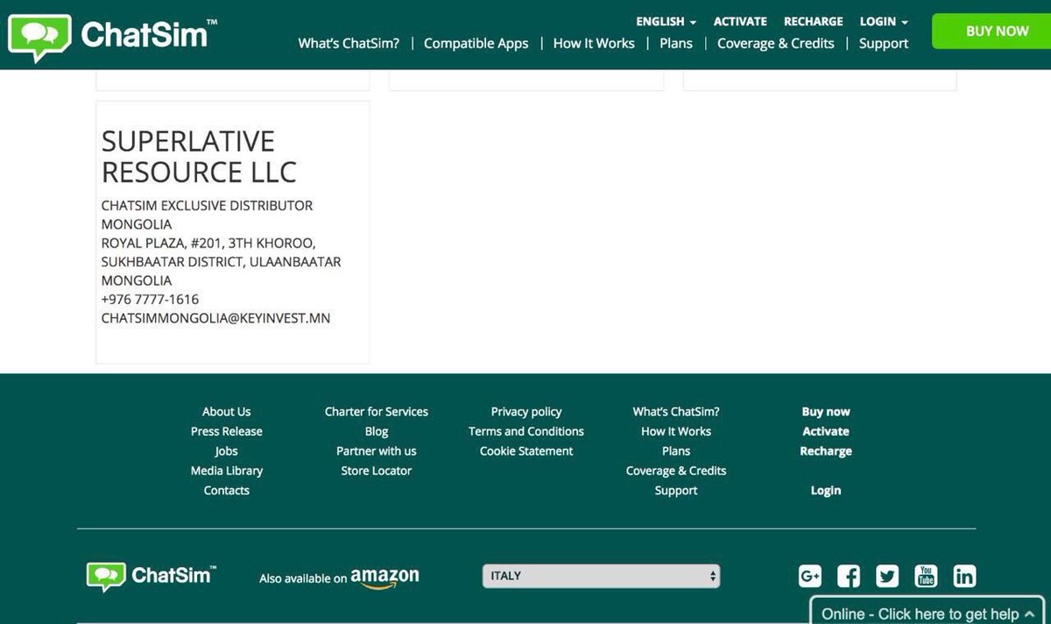Open the ENGLISH language dropdown
The image size is (1051, 624).
(666, 21)
